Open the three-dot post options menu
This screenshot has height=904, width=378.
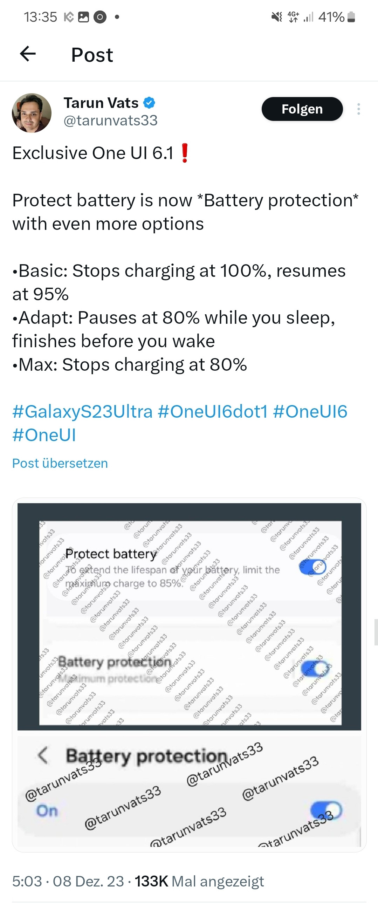[358, 109]
